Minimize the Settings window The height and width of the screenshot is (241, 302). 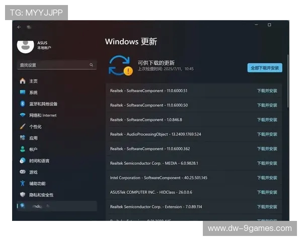point(256,25)
